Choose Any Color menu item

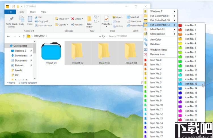(160, 39)
